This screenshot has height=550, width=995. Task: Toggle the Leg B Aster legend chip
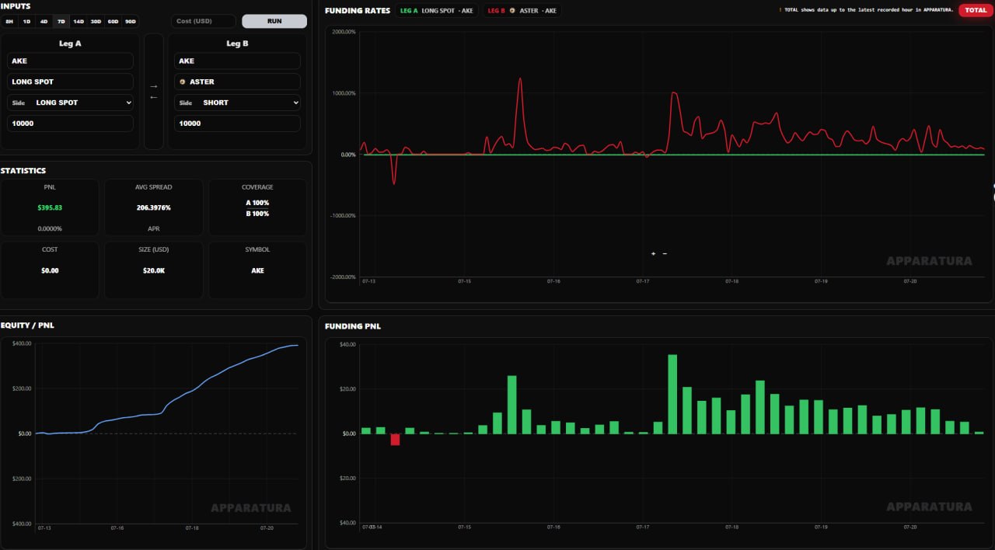tap(522, 11)
